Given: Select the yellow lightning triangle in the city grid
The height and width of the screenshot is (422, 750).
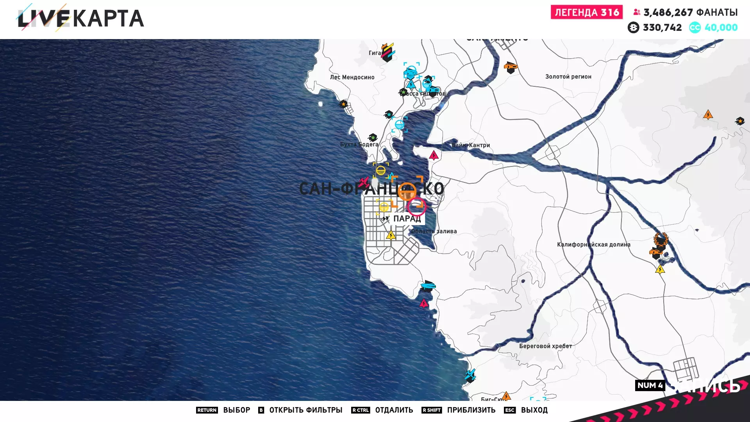Looking at the screenshot, I should [x=391, y=235].
